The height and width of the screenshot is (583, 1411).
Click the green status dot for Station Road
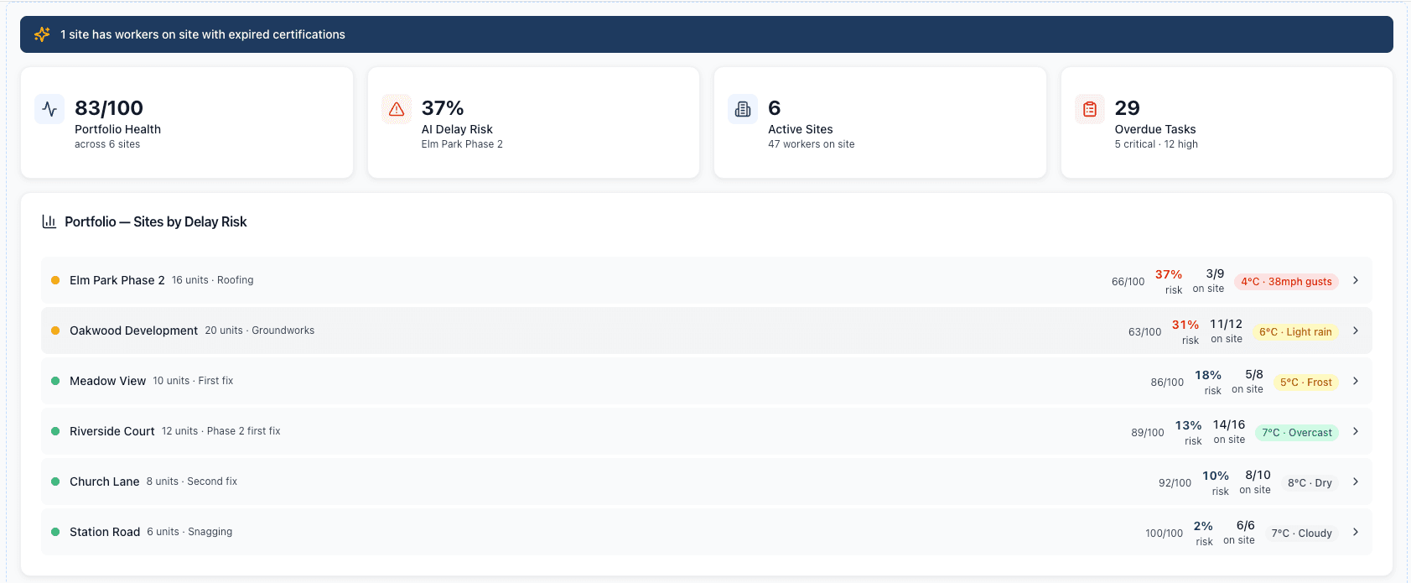point(55,532)
